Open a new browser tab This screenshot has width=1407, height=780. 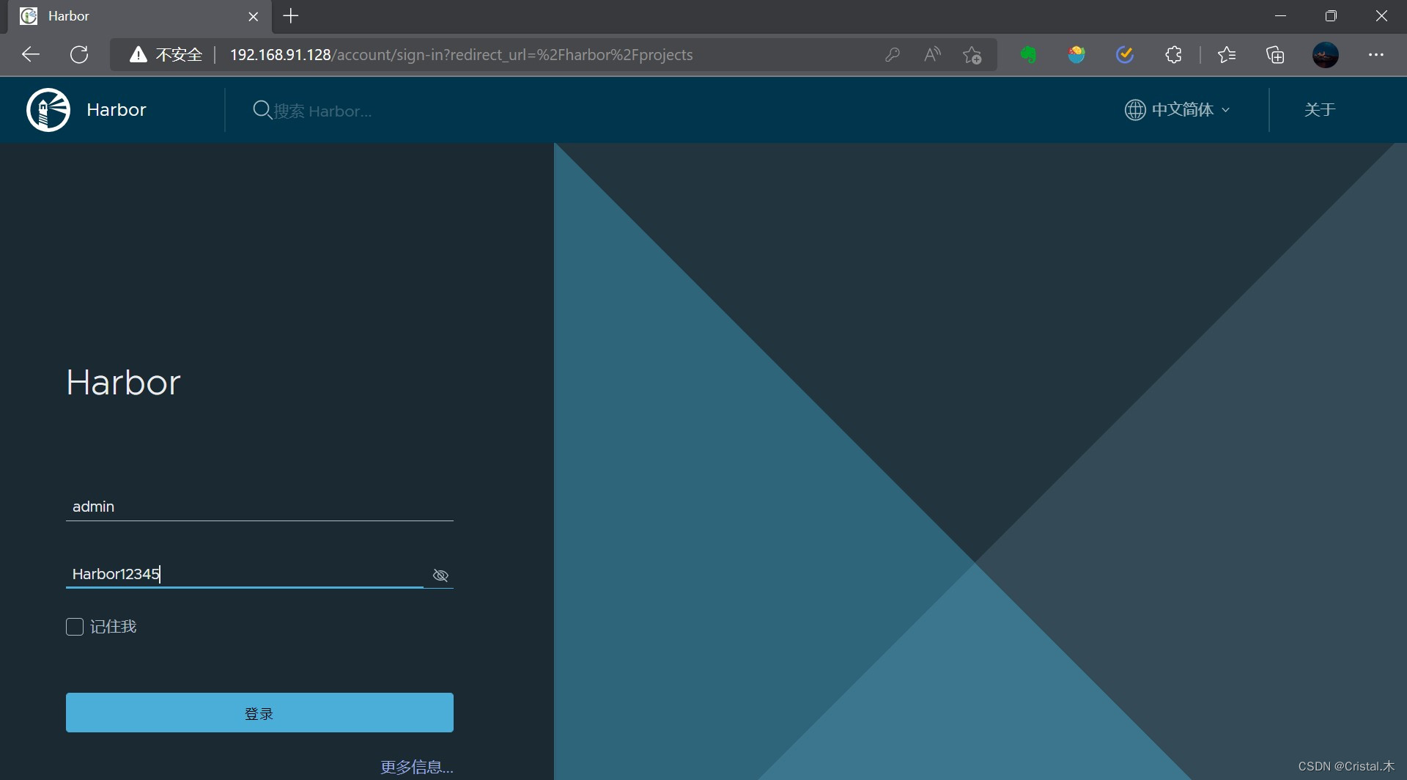pos(291,16)
